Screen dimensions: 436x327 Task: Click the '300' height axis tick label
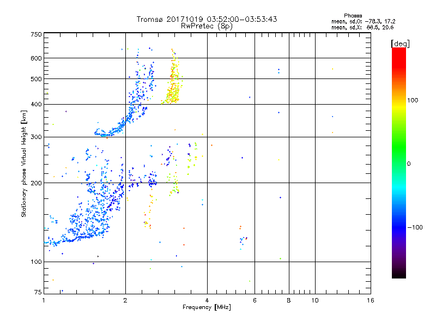click(36, 137)
